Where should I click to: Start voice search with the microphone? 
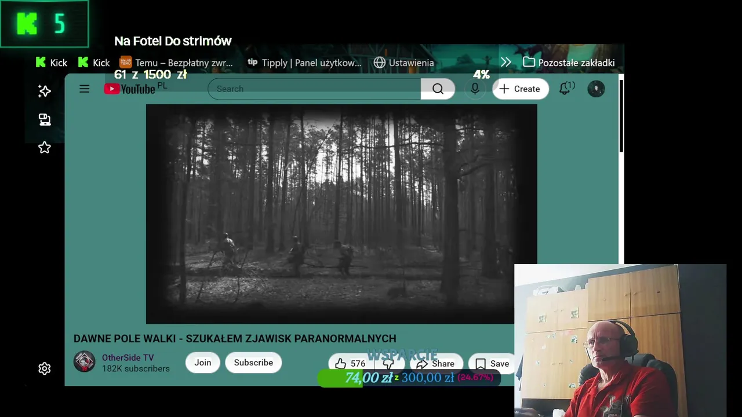tap(475, 89)
